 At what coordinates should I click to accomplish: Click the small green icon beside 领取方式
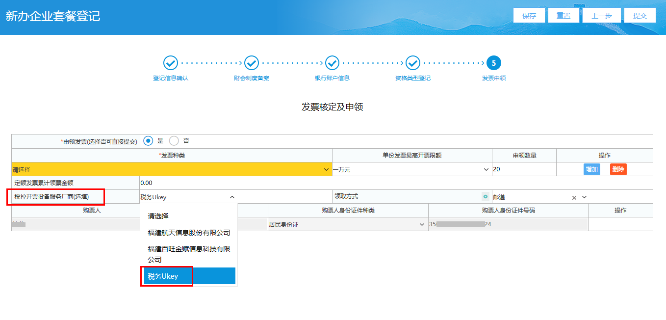(x=485, y=197)
